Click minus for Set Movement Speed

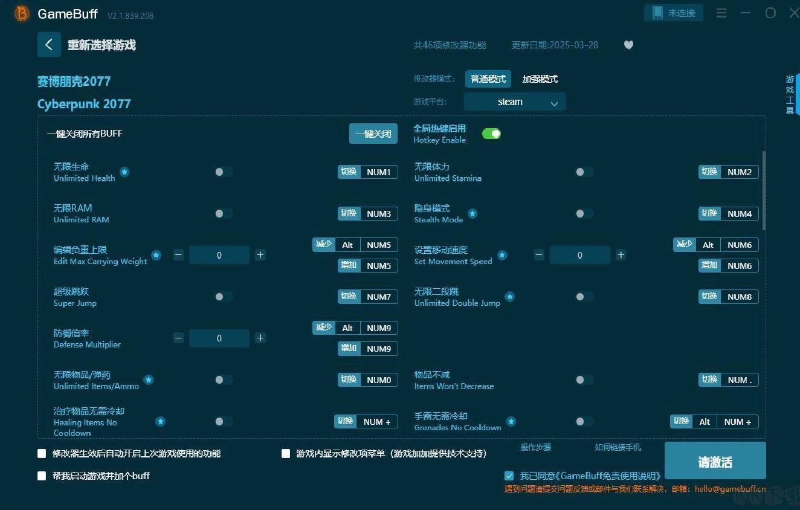coord(539,255)
